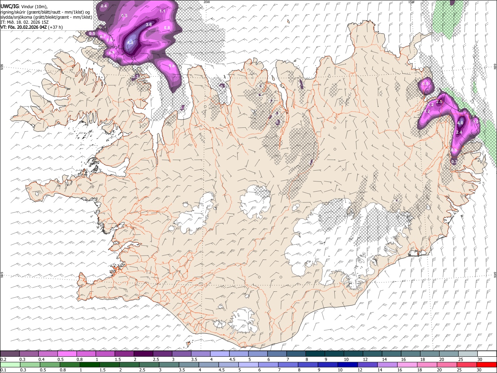Click the '20' label in bottom legend row
This screenshot has height=373, width=497.
[x=439, y=370]
